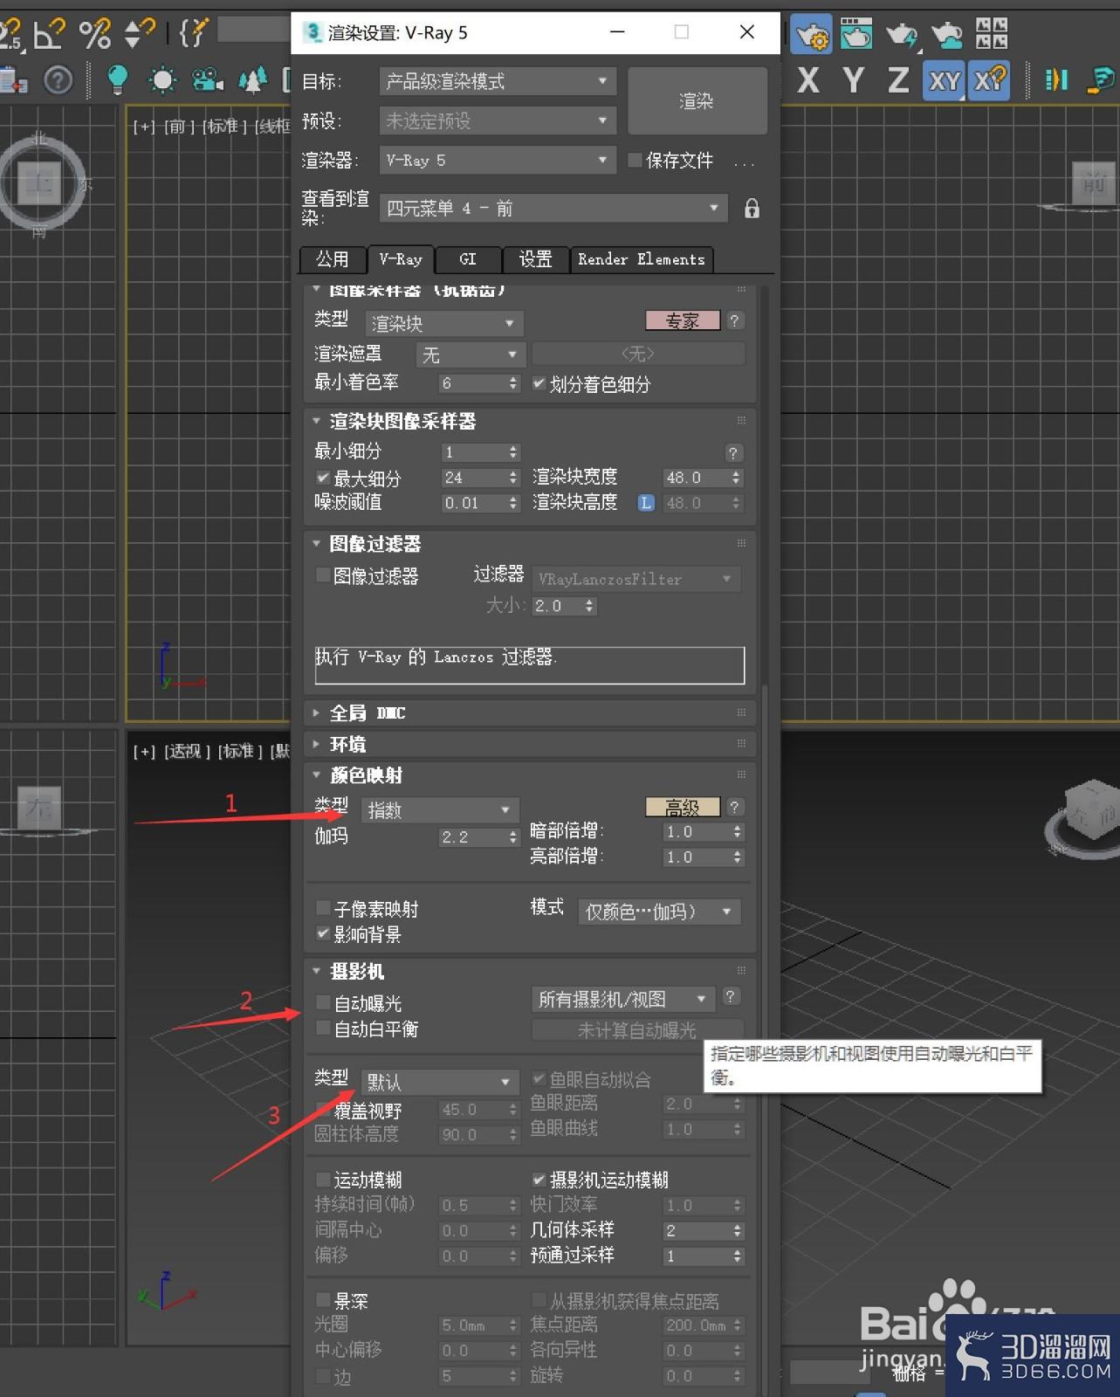Expand the Global DMC rollout
The width and height of the screenshot is (1120, 1397).
[x=529, y=712]
